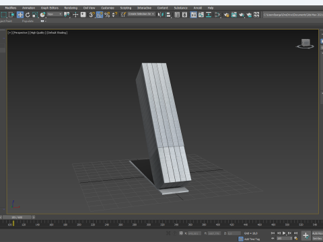Viewport: 323px width, 242px height.
Task: Open the Autodesk A360 Gallery icon
Action: pyautogui.click(x=256, y=15)
